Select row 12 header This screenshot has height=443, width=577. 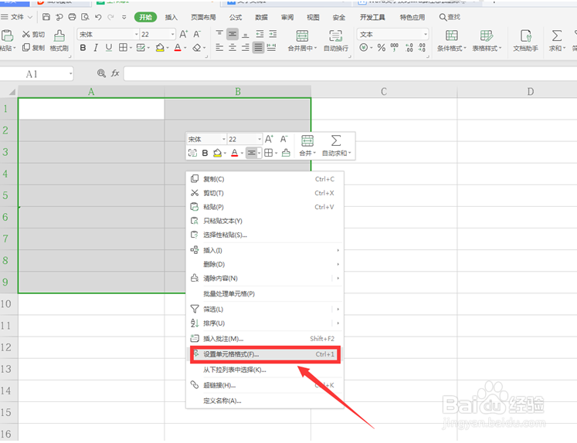[x=8, y=347]
